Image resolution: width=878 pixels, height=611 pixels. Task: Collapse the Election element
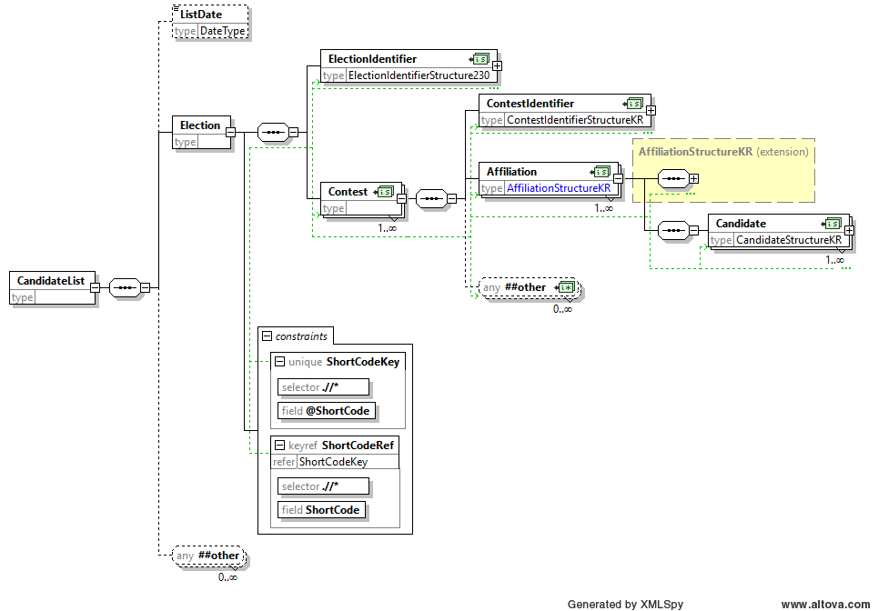(x=231, y=132)
